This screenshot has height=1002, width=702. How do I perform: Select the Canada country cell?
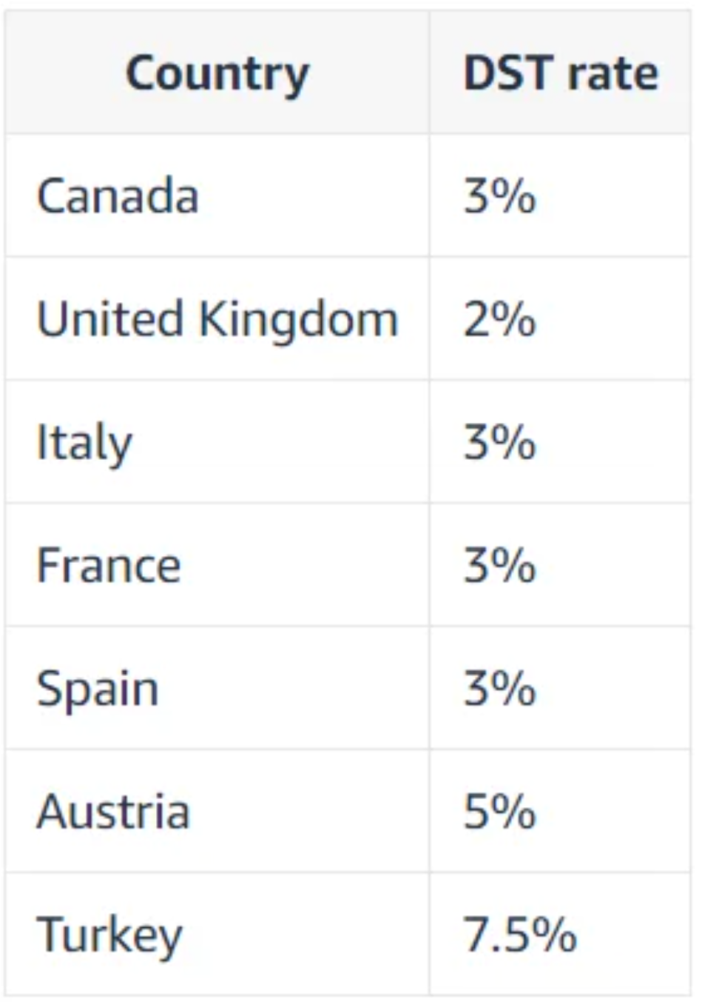[x=118, y=196]
